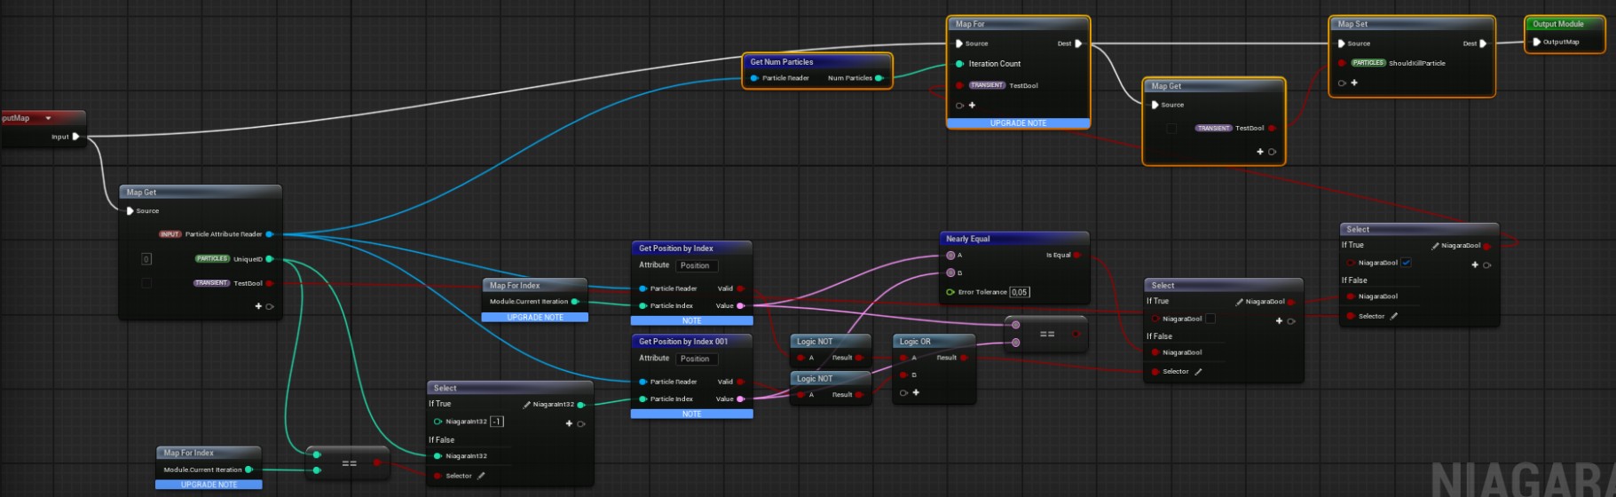Image resolution: width=1616 pixels, height=497 pixels.
Task: Click the Iteration Count input pin on Map For
Action: tap(959, 64)
